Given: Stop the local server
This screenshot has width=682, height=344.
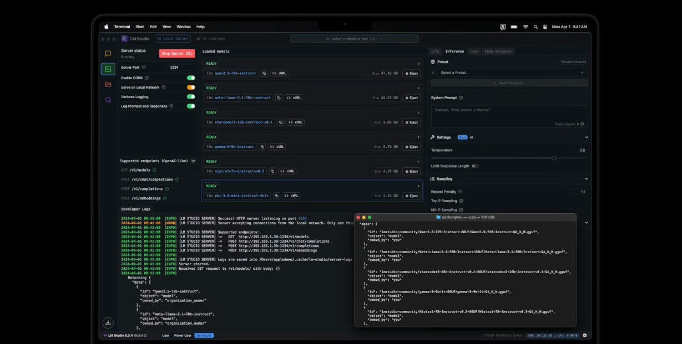Looking at the screenshot, I should click(x=177, y=54).
